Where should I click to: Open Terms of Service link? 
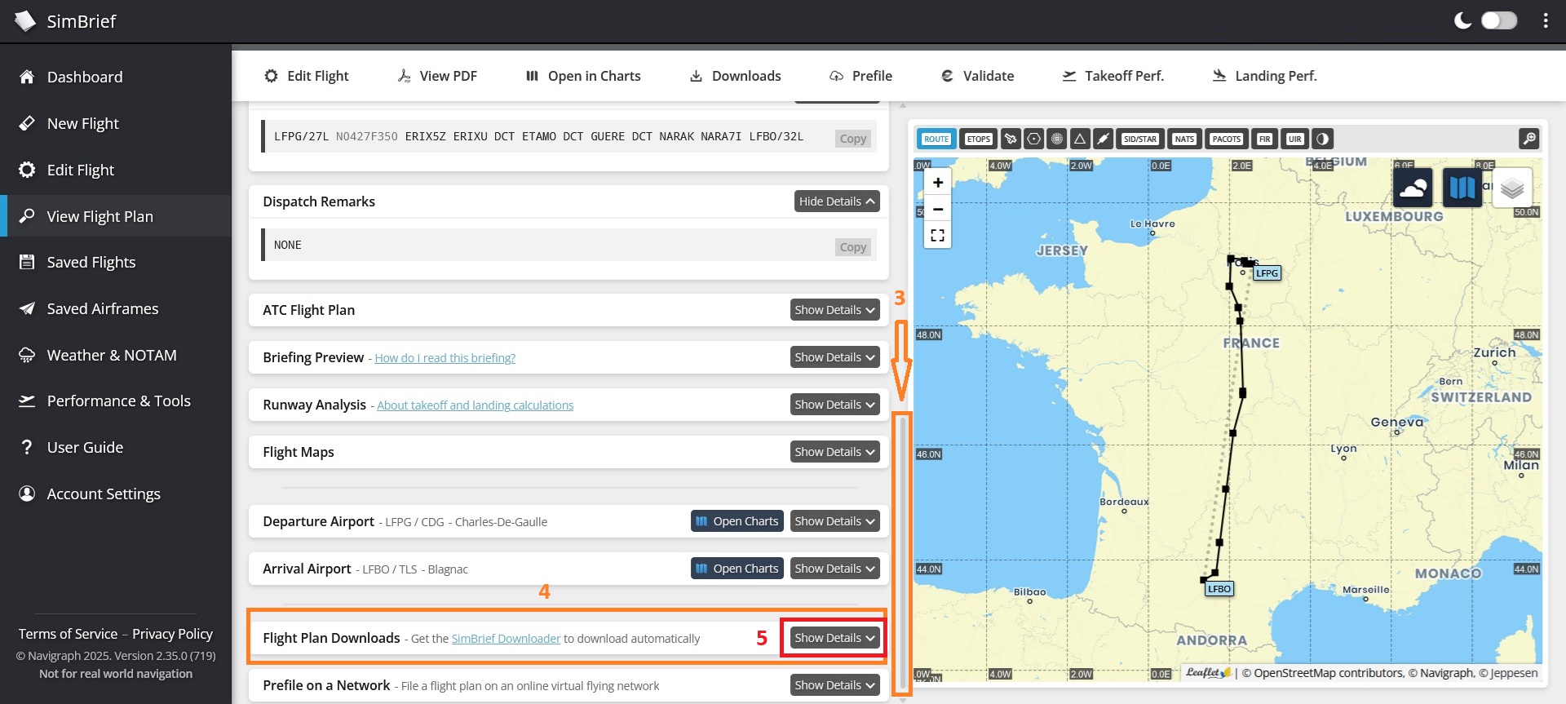click(68, 634)
